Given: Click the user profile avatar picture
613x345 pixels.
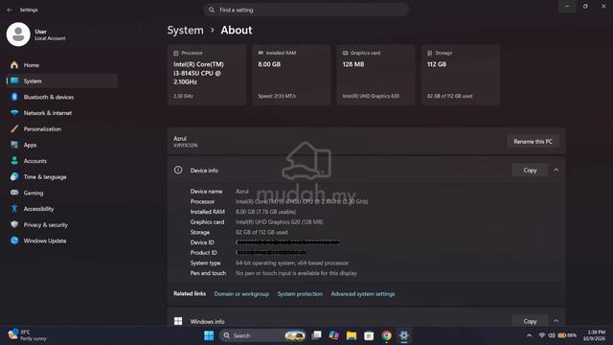Looking at the screenshot, I should (x=18, y=34).
